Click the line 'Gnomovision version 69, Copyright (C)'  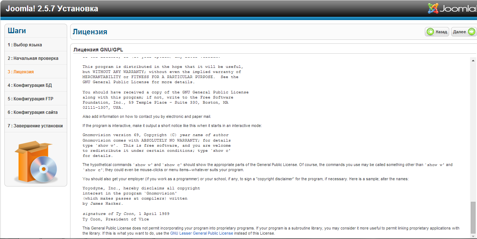156,135
